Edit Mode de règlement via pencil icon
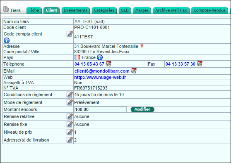The width and height of the screenshot is (231, 163). [x=70, y=102]
